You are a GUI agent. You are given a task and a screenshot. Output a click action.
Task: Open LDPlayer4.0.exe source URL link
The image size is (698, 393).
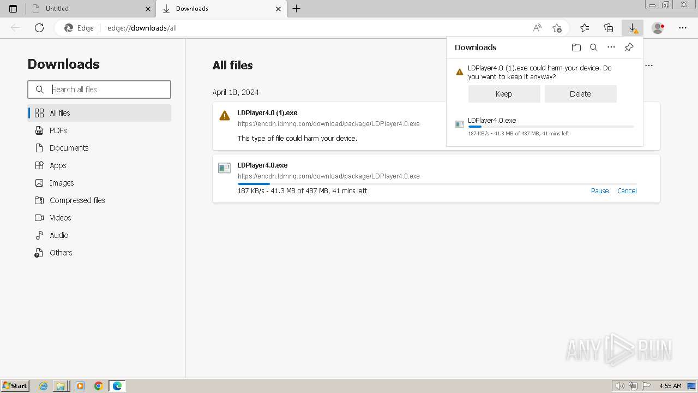click(329, 176)
